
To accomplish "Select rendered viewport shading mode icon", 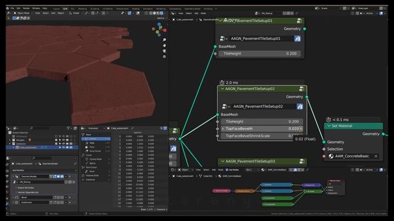I will [161, 13].
